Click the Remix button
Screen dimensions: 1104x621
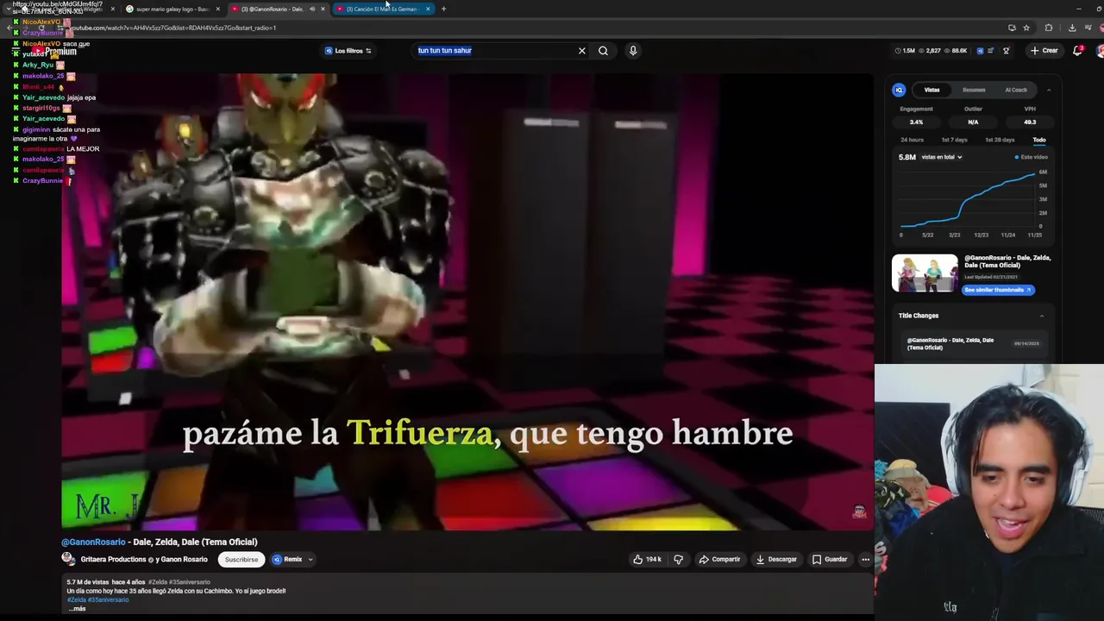[x=287, y=559]
